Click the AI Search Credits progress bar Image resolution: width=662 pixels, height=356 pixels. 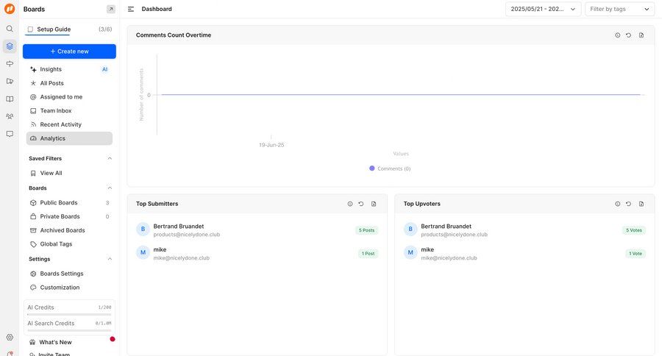[69, 330]
